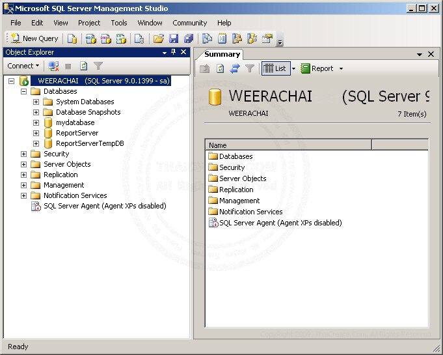Image resolution: width=443 pixels, height=355 pixels.
Task: Open the File menu
Action: pyautogui.click(x=16, y=23)
